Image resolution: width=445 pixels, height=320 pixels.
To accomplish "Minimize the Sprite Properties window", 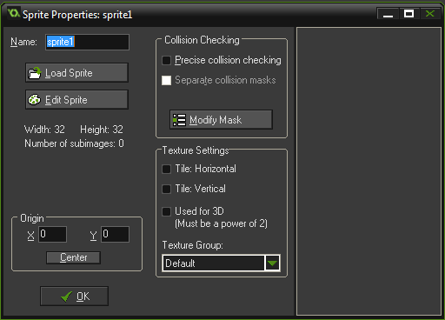I will [x=388, y=14].
